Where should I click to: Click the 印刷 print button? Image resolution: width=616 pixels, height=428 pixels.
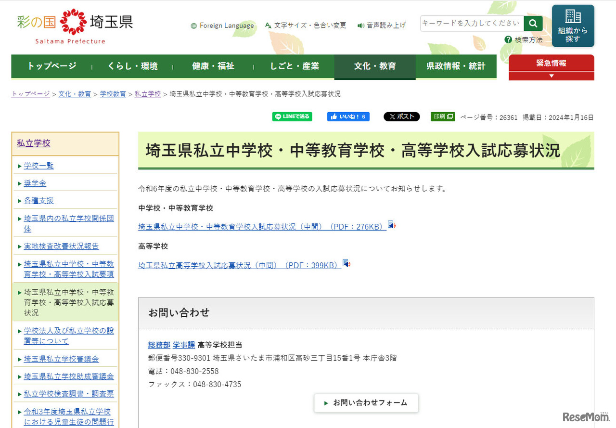[442, 117]
